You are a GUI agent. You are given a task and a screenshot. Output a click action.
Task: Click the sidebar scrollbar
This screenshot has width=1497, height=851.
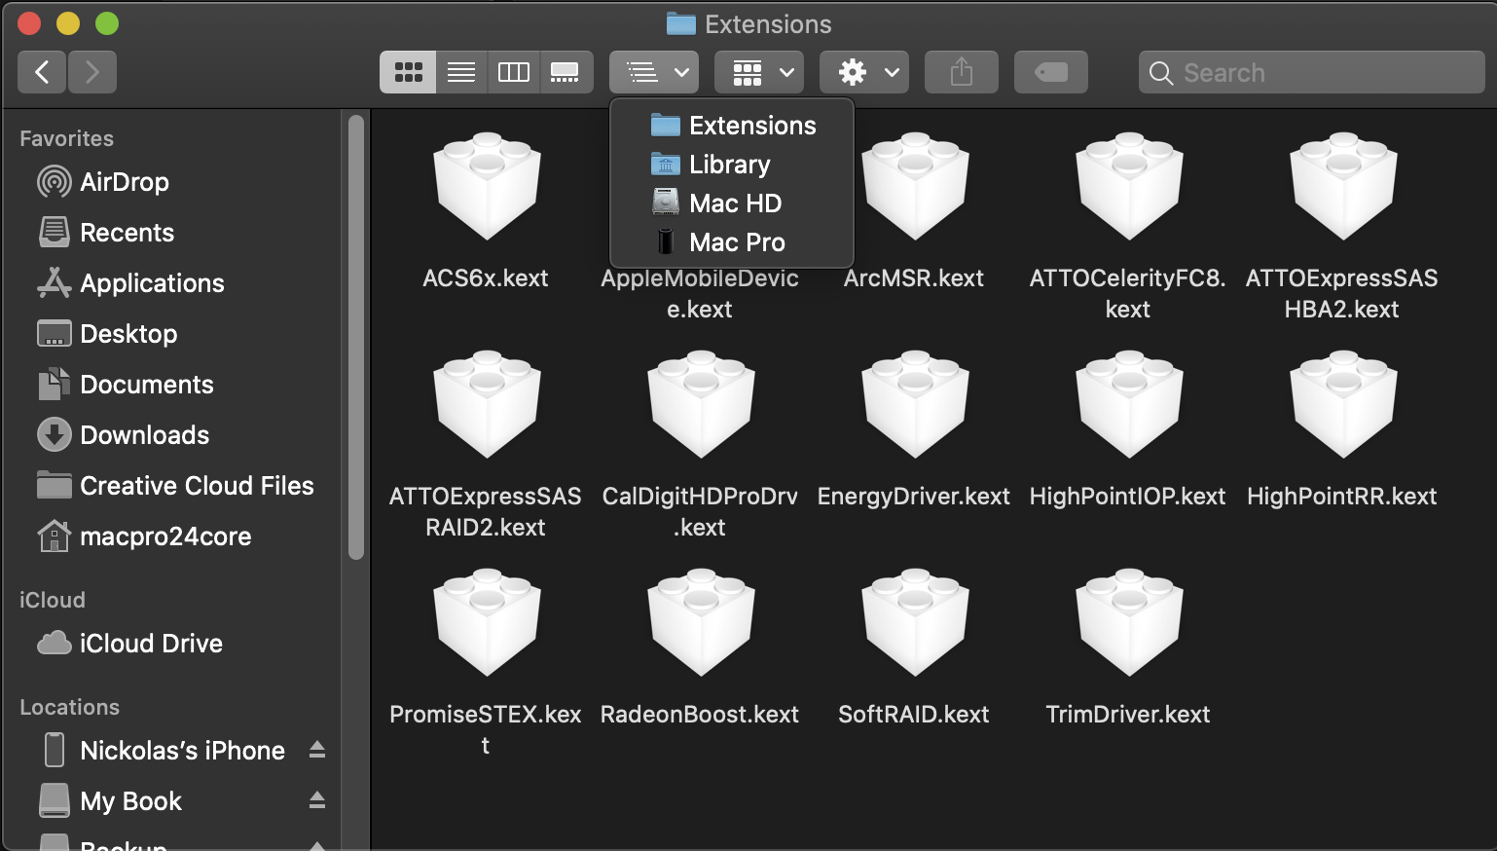coord(356,337)
